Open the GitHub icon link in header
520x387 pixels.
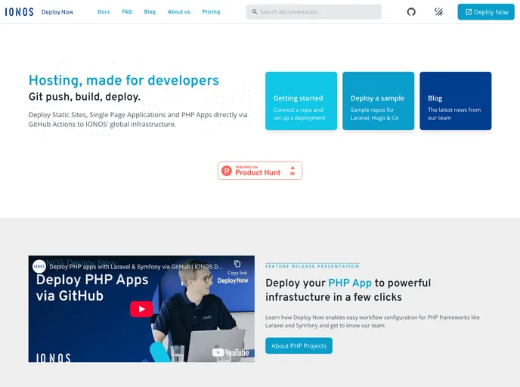[411, 12]
